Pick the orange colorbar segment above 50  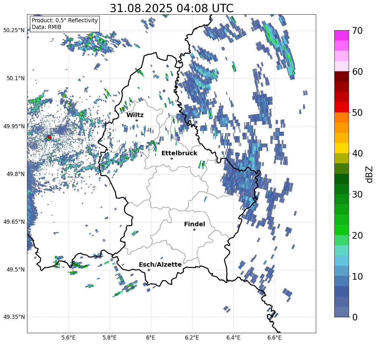tap(342, 117)
